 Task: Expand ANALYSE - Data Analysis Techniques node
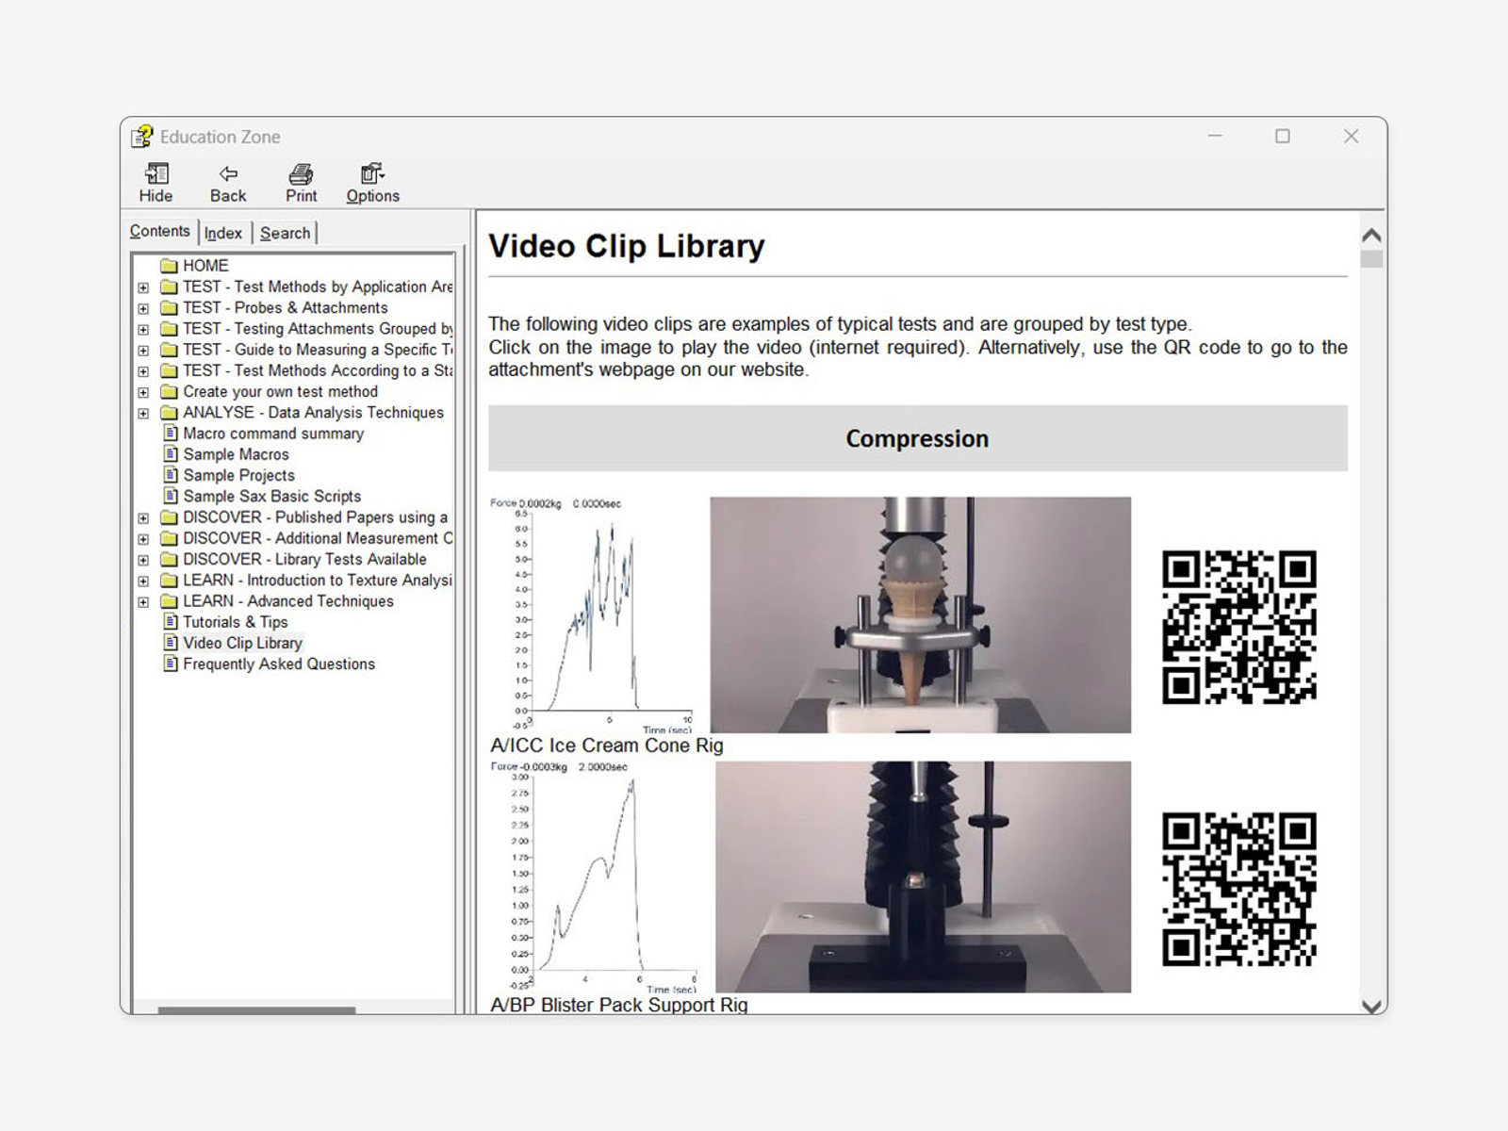143,413
